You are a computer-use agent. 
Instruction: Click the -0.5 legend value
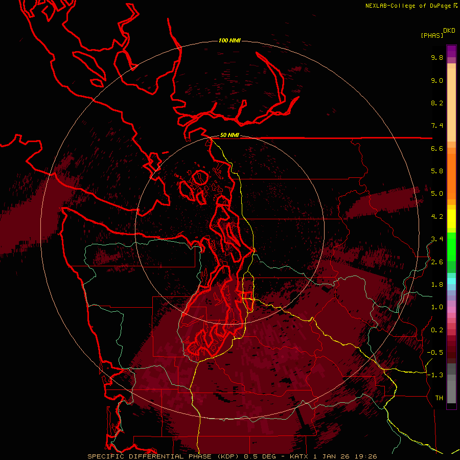(x=435, y=353)
